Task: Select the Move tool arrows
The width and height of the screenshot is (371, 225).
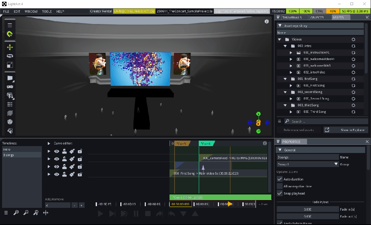Action: [10, 47]
